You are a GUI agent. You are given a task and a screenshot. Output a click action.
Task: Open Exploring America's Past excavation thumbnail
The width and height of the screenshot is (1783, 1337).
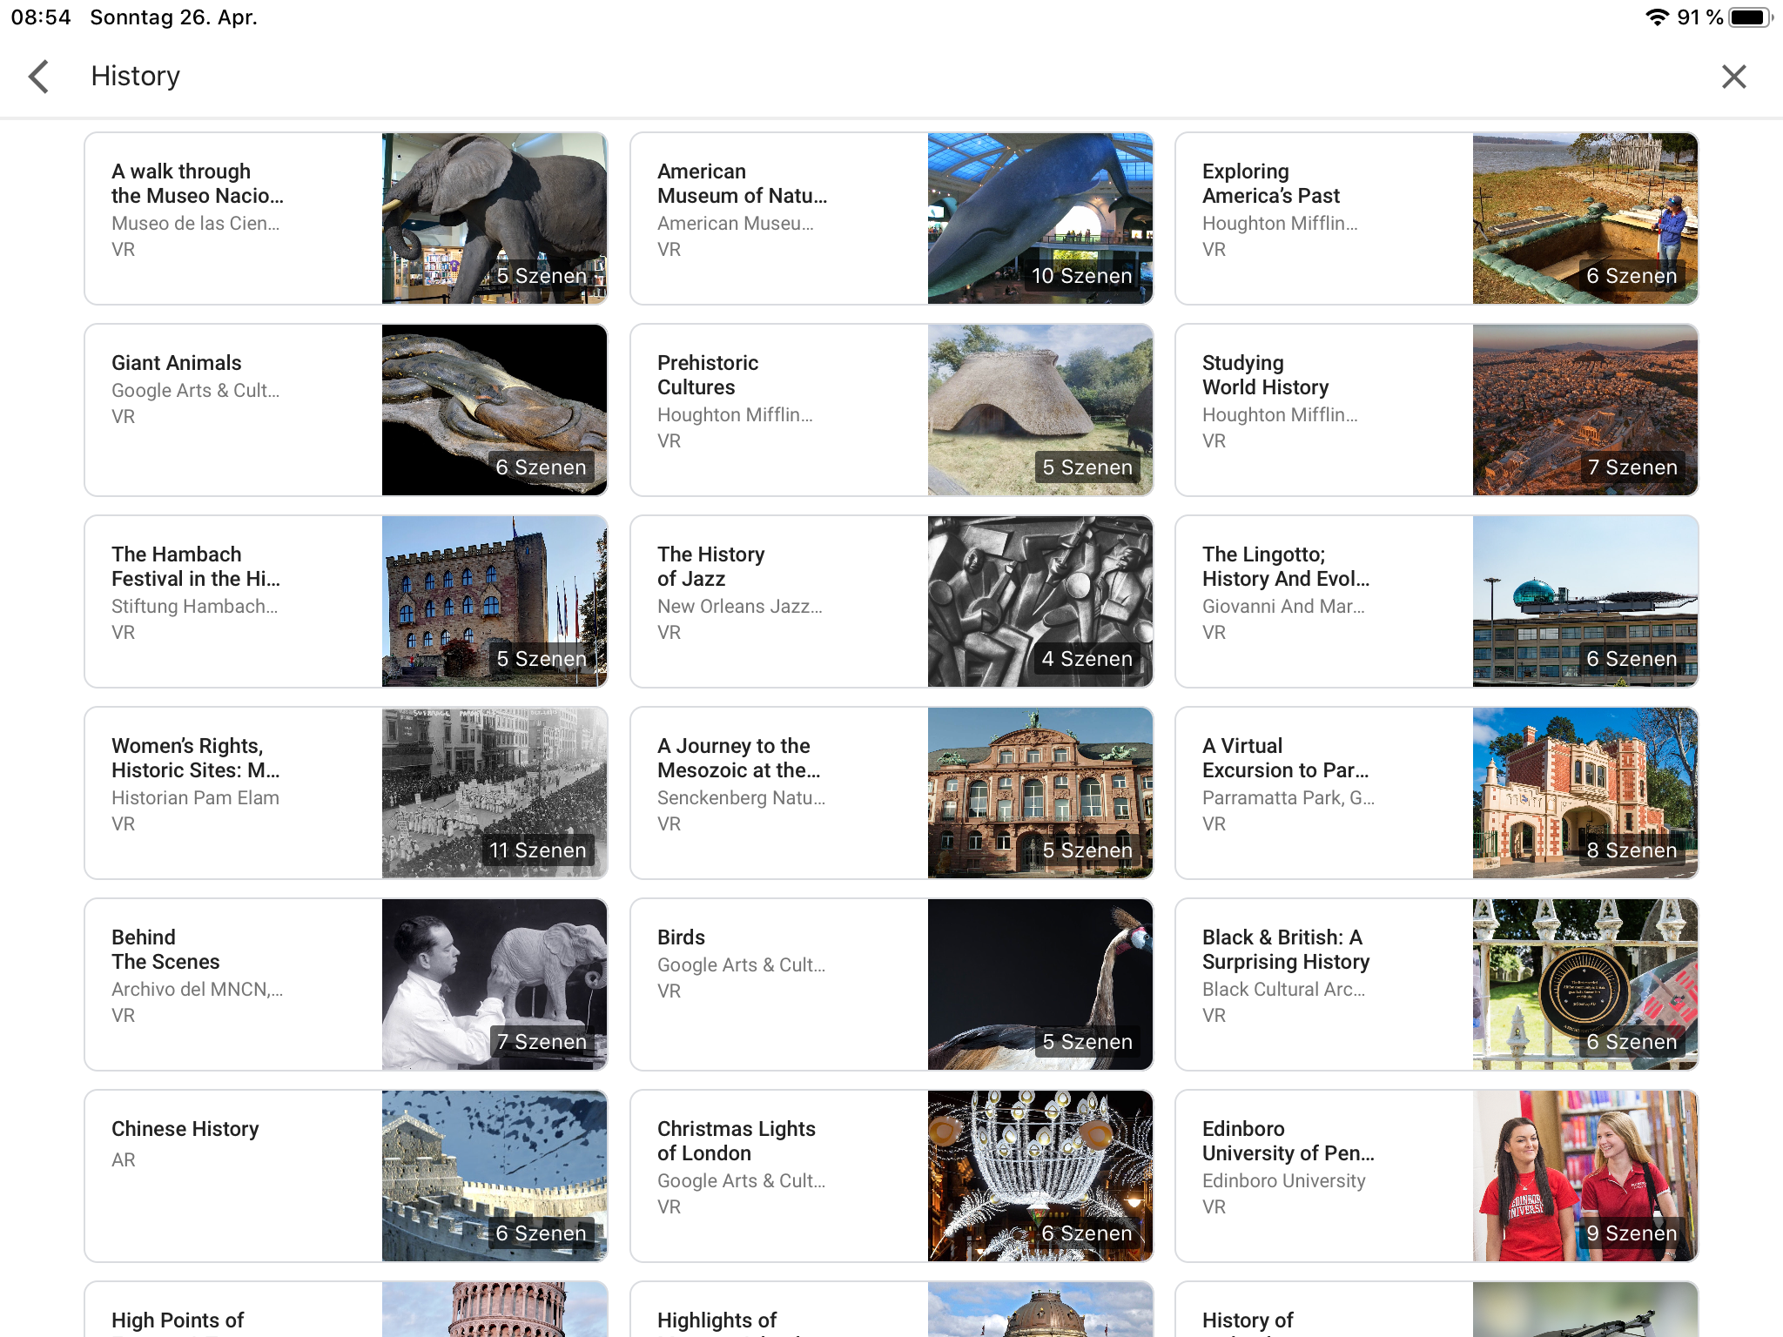(1585, 218)
